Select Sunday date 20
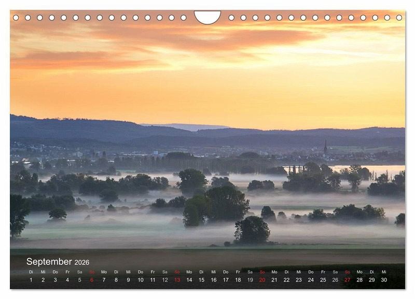 [x=262, y=280]
